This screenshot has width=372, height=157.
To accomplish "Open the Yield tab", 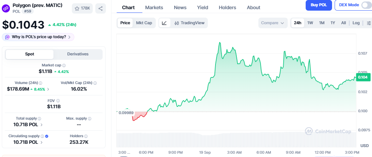I will (203, 8).
